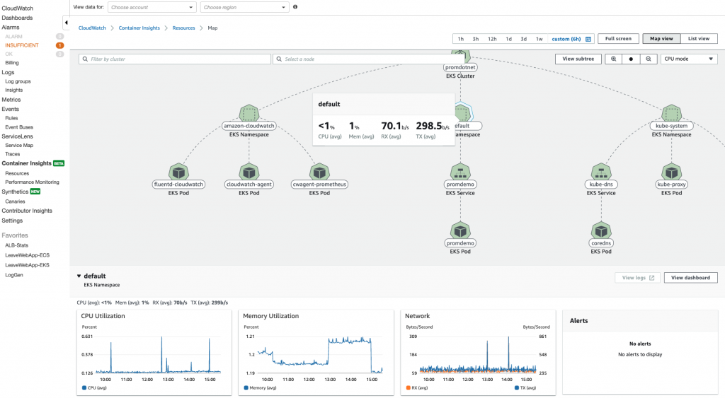
Task: Click the Network chart
Action: pyautogui.click(x=478, y=352)
